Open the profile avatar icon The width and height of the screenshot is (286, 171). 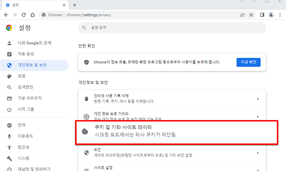tap(271, 15)
